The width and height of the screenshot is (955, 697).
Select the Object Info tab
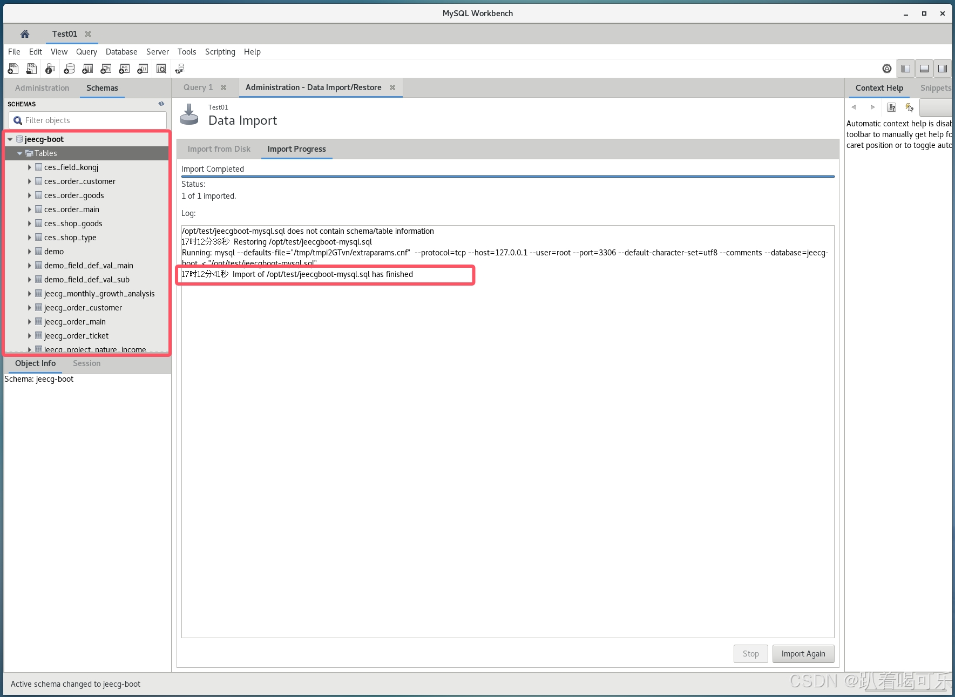[x=35, y=363]
